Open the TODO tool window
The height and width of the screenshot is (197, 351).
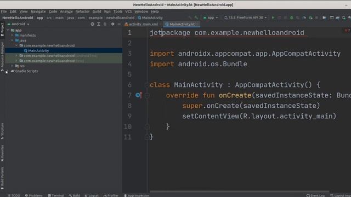pyautogui.click(x=14, y=195)
